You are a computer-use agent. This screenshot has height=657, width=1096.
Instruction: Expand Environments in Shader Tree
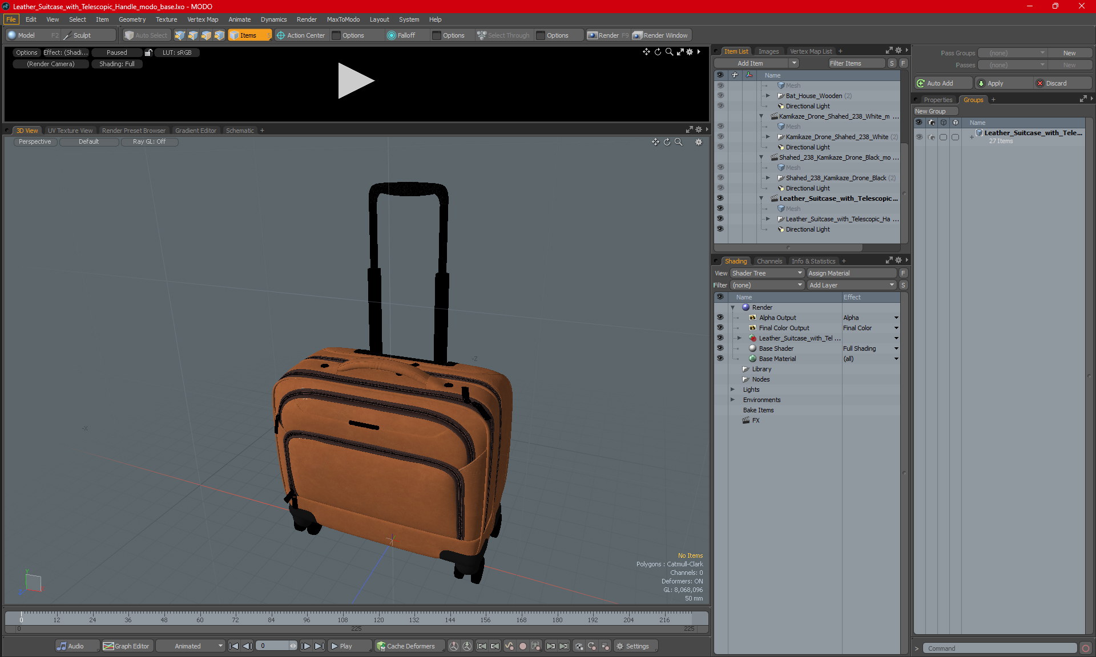[x=732, y=400]
